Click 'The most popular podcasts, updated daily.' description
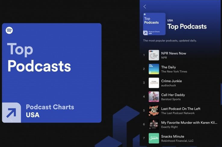The height and width of the screenshot is (147, 222). (170, 41)
